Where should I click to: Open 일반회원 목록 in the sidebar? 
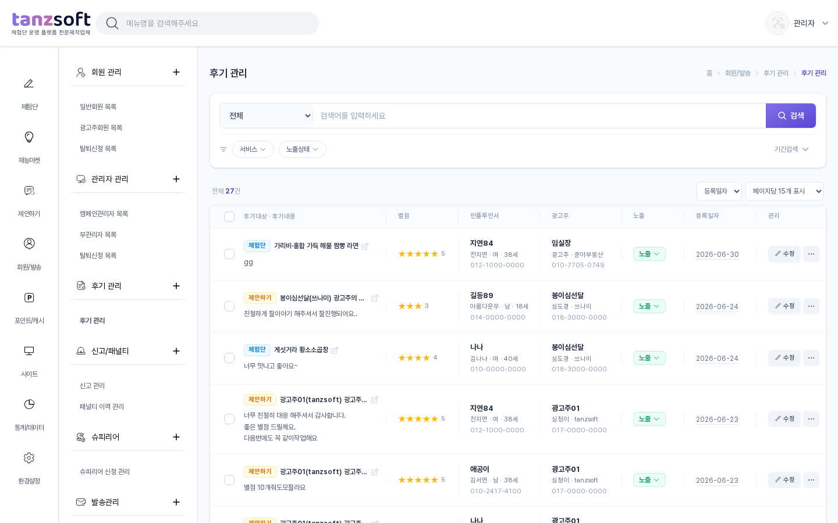coord(98,107)
